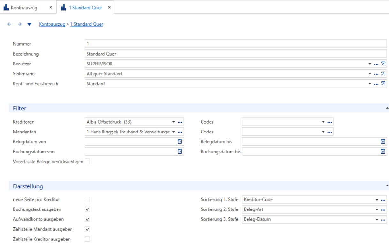Enable Vorerfasste Belege berücksichtigen checkbox

[x=88, y=162]
